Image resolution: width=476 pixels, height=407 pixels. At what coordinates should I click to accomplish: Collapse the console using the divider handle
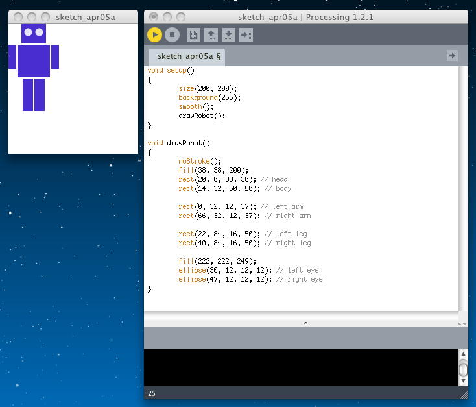tap(305, 322)
